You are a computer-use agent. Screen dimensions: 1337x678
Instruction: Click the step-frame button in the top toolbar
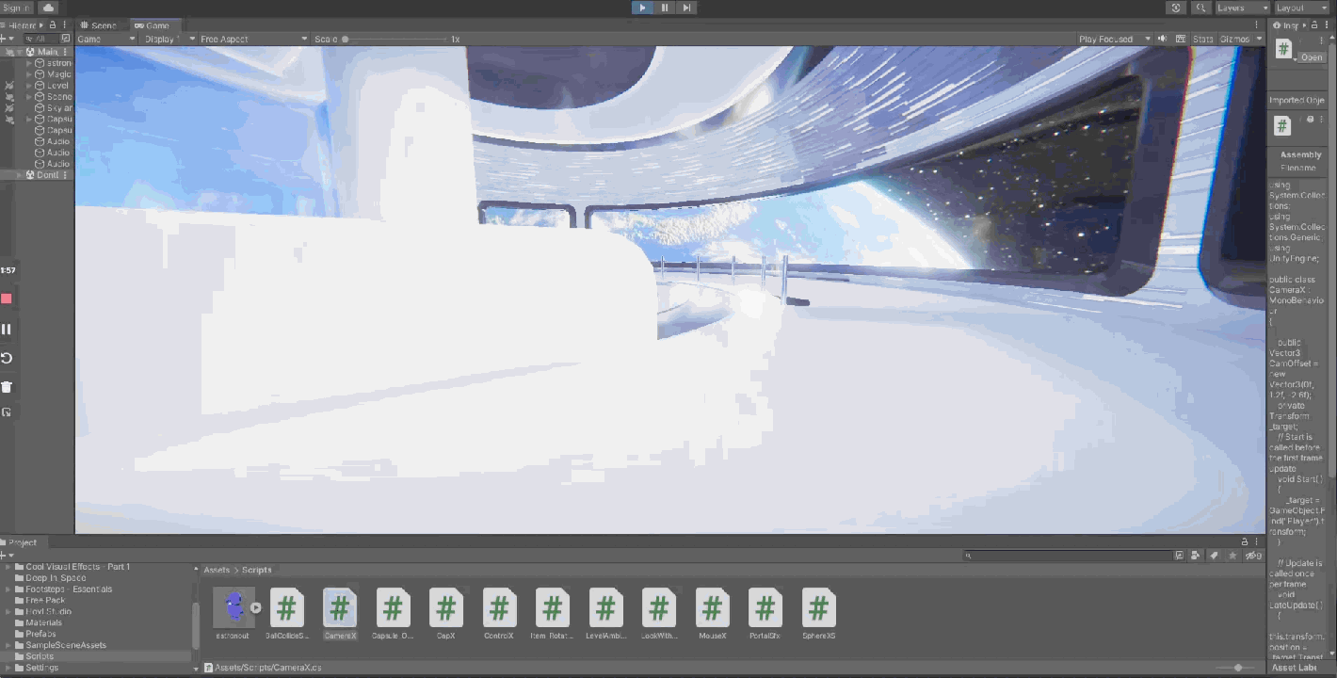coord(687,7)
